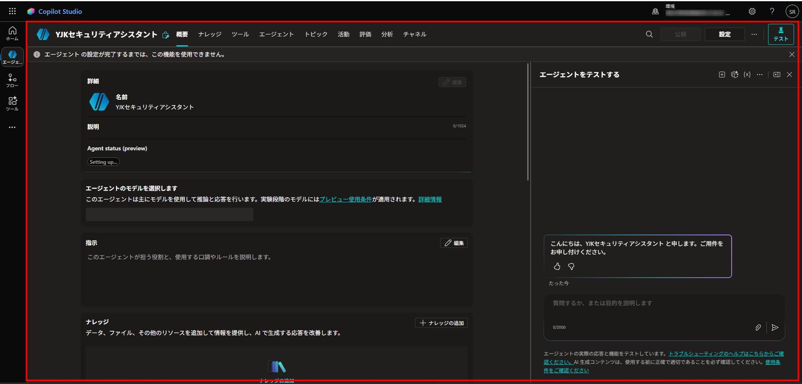
Task: Open Flows in the left sidebar
Action: [12, 80]
